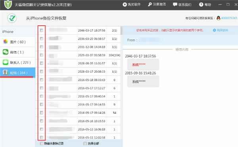
Task: Minimize the application window
Action: pos(220,4)
